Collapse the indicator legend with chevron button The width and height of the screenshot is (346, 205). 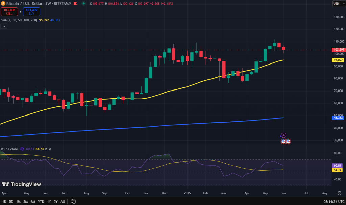point(4,26)
